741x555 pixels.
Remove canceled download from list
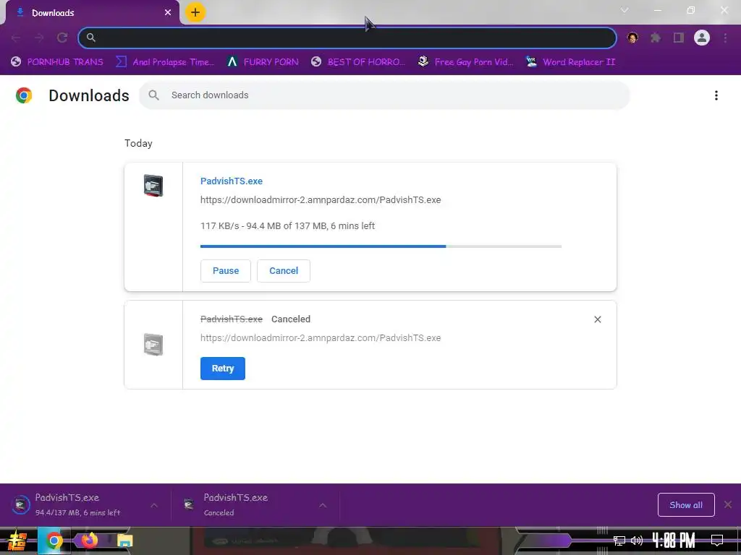pyautogui.click(x=597, y=319)
